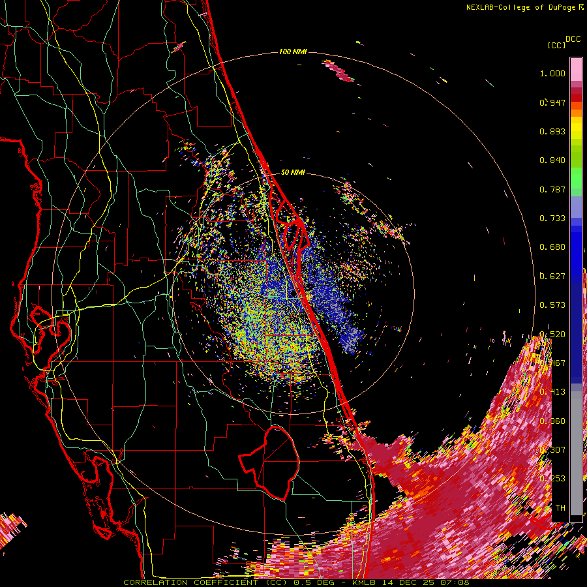Click the 0.627 scale value
Screen dimensions: 587x587
[x=552, y=277]
